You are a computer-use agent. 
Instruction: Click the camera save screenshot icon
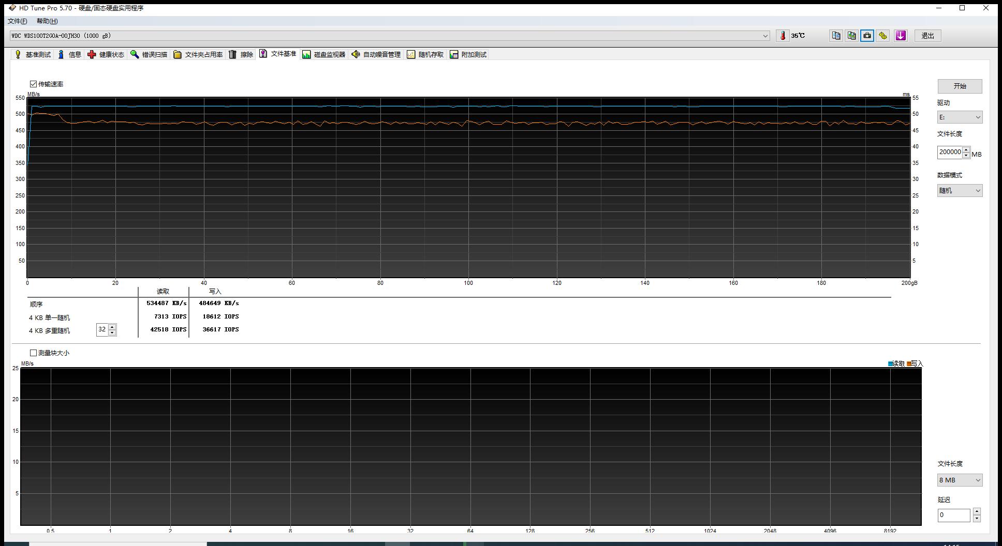click(867, 36)
